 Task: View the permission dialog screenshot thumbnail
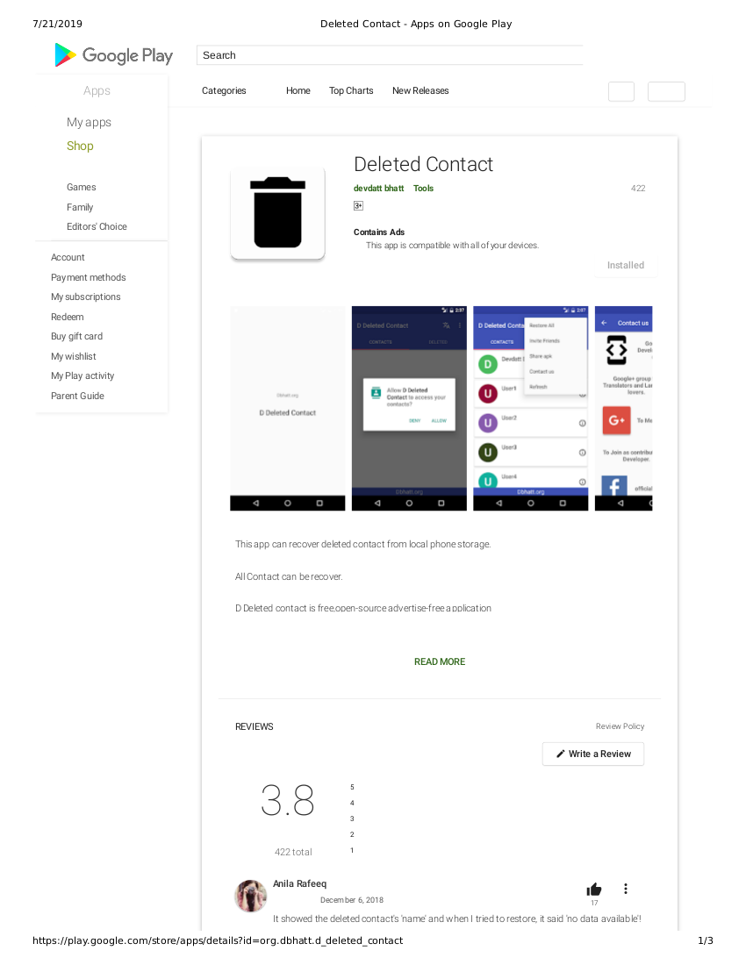pyautogui.click(x=409, y=408)
